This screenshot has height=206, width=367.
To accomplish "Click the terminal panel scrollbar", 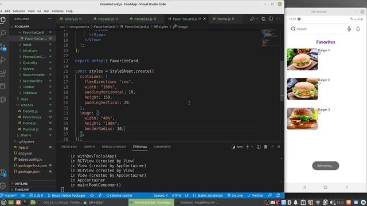I will [282, 170].
